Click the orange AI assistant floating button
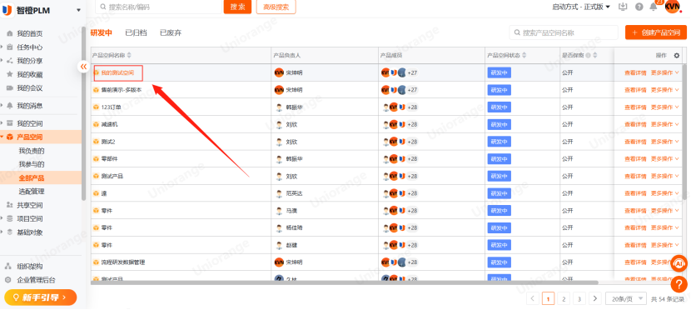 coord(679,263)
